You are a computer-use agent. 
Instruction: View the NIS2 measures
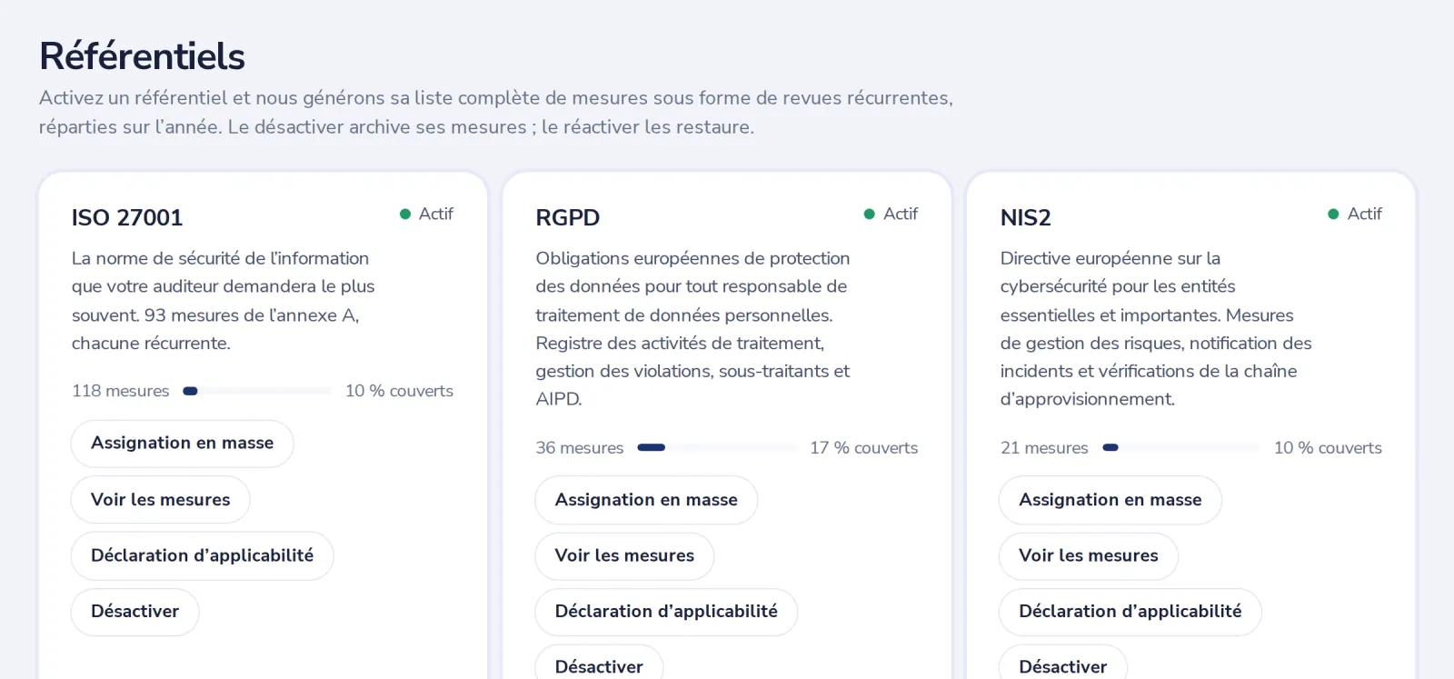[x=1089, y=556]
